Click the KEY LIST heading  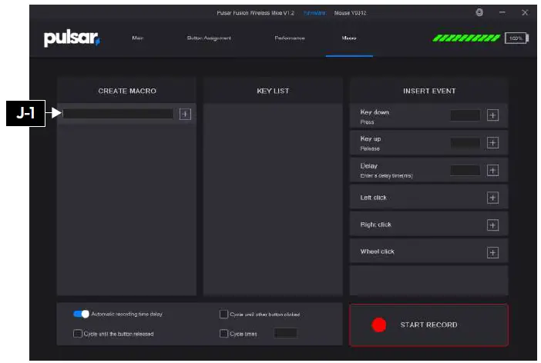coord(273,91)
